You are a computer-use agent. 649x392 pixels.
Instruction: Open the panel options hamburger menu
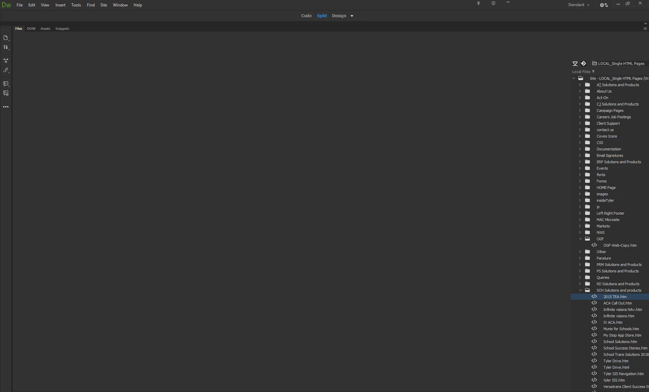point(645,29)
